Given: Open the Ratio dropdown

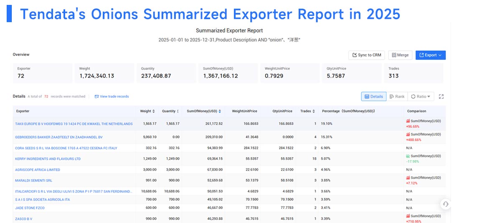Looking at the screenshot, I should [421, 96].
